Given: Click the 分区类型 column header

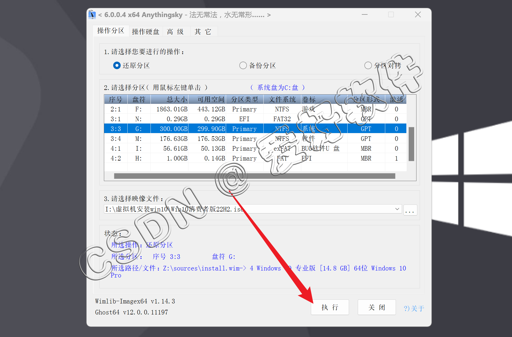Looking at the screenshot, I should 245,100.
